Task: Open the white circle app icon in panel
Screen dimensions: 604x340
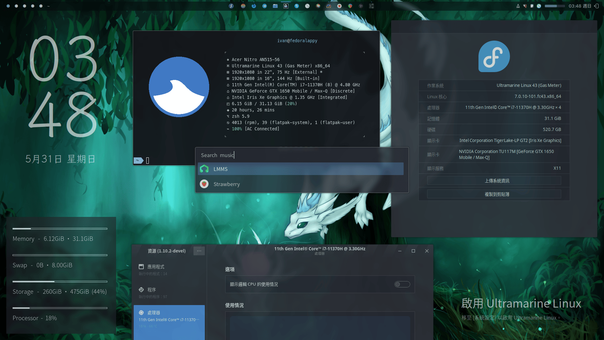Action: (307, 6)
